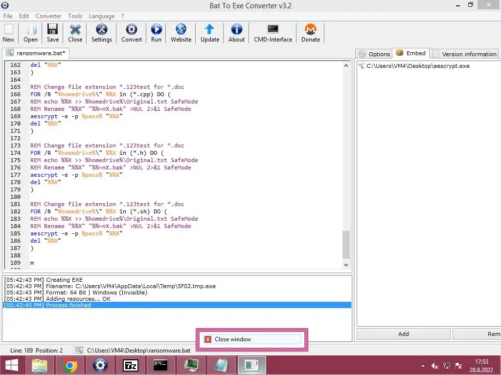Open a file using Open toolbar icon
The width and height of the screenshot is (501, 375).
tap(30, 33)
